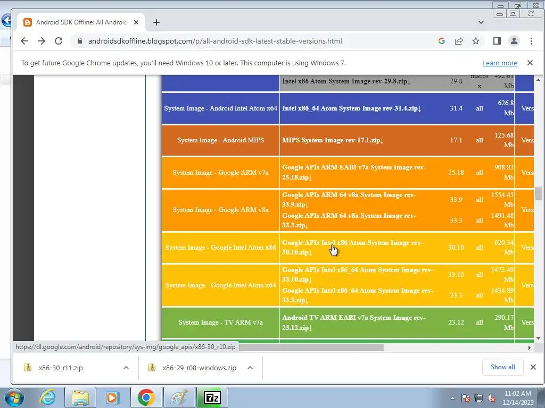The image size is (545, 408).
Task: Open the downloaded x86-30_r11.zip file
Action: tap(61, 368)
